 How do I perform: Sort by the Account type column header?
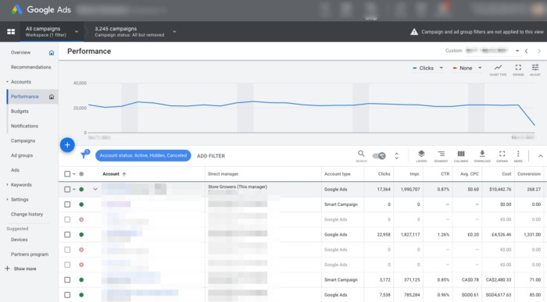click(338, 174)
